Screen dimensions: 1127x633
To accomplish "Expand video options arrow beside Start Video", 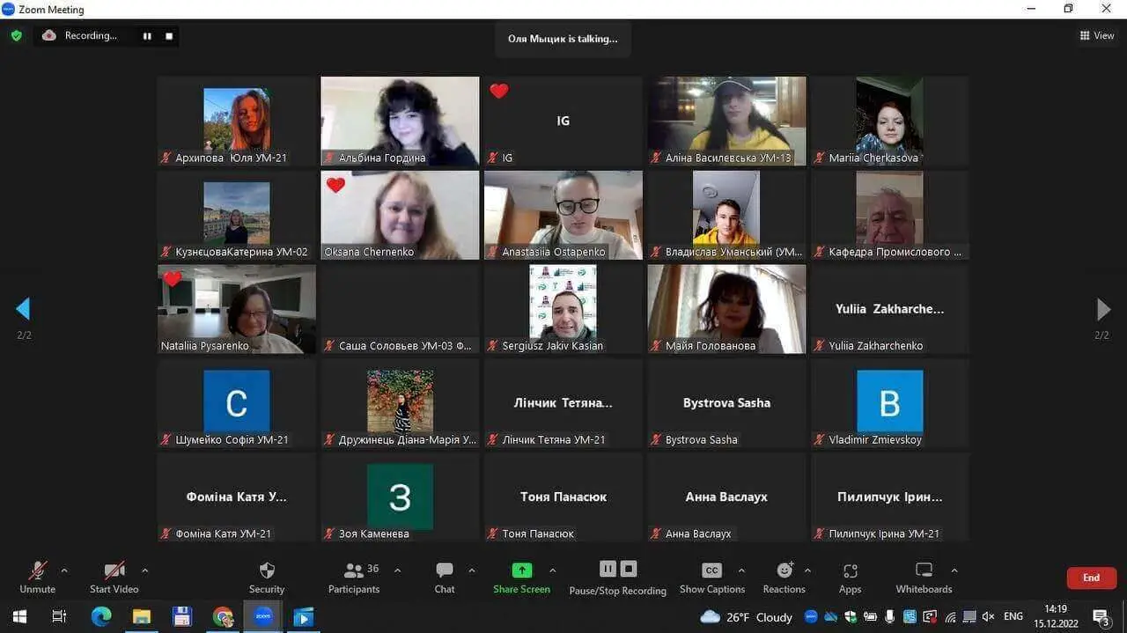I will pyautogui.click(x=145, y=570).
